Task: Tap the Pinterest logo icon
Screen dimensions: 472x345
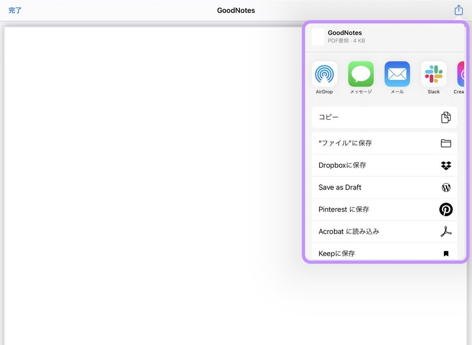Action: [446, 209]
